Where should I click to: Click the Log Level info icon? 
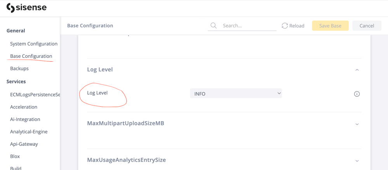[x=357, y=94]
